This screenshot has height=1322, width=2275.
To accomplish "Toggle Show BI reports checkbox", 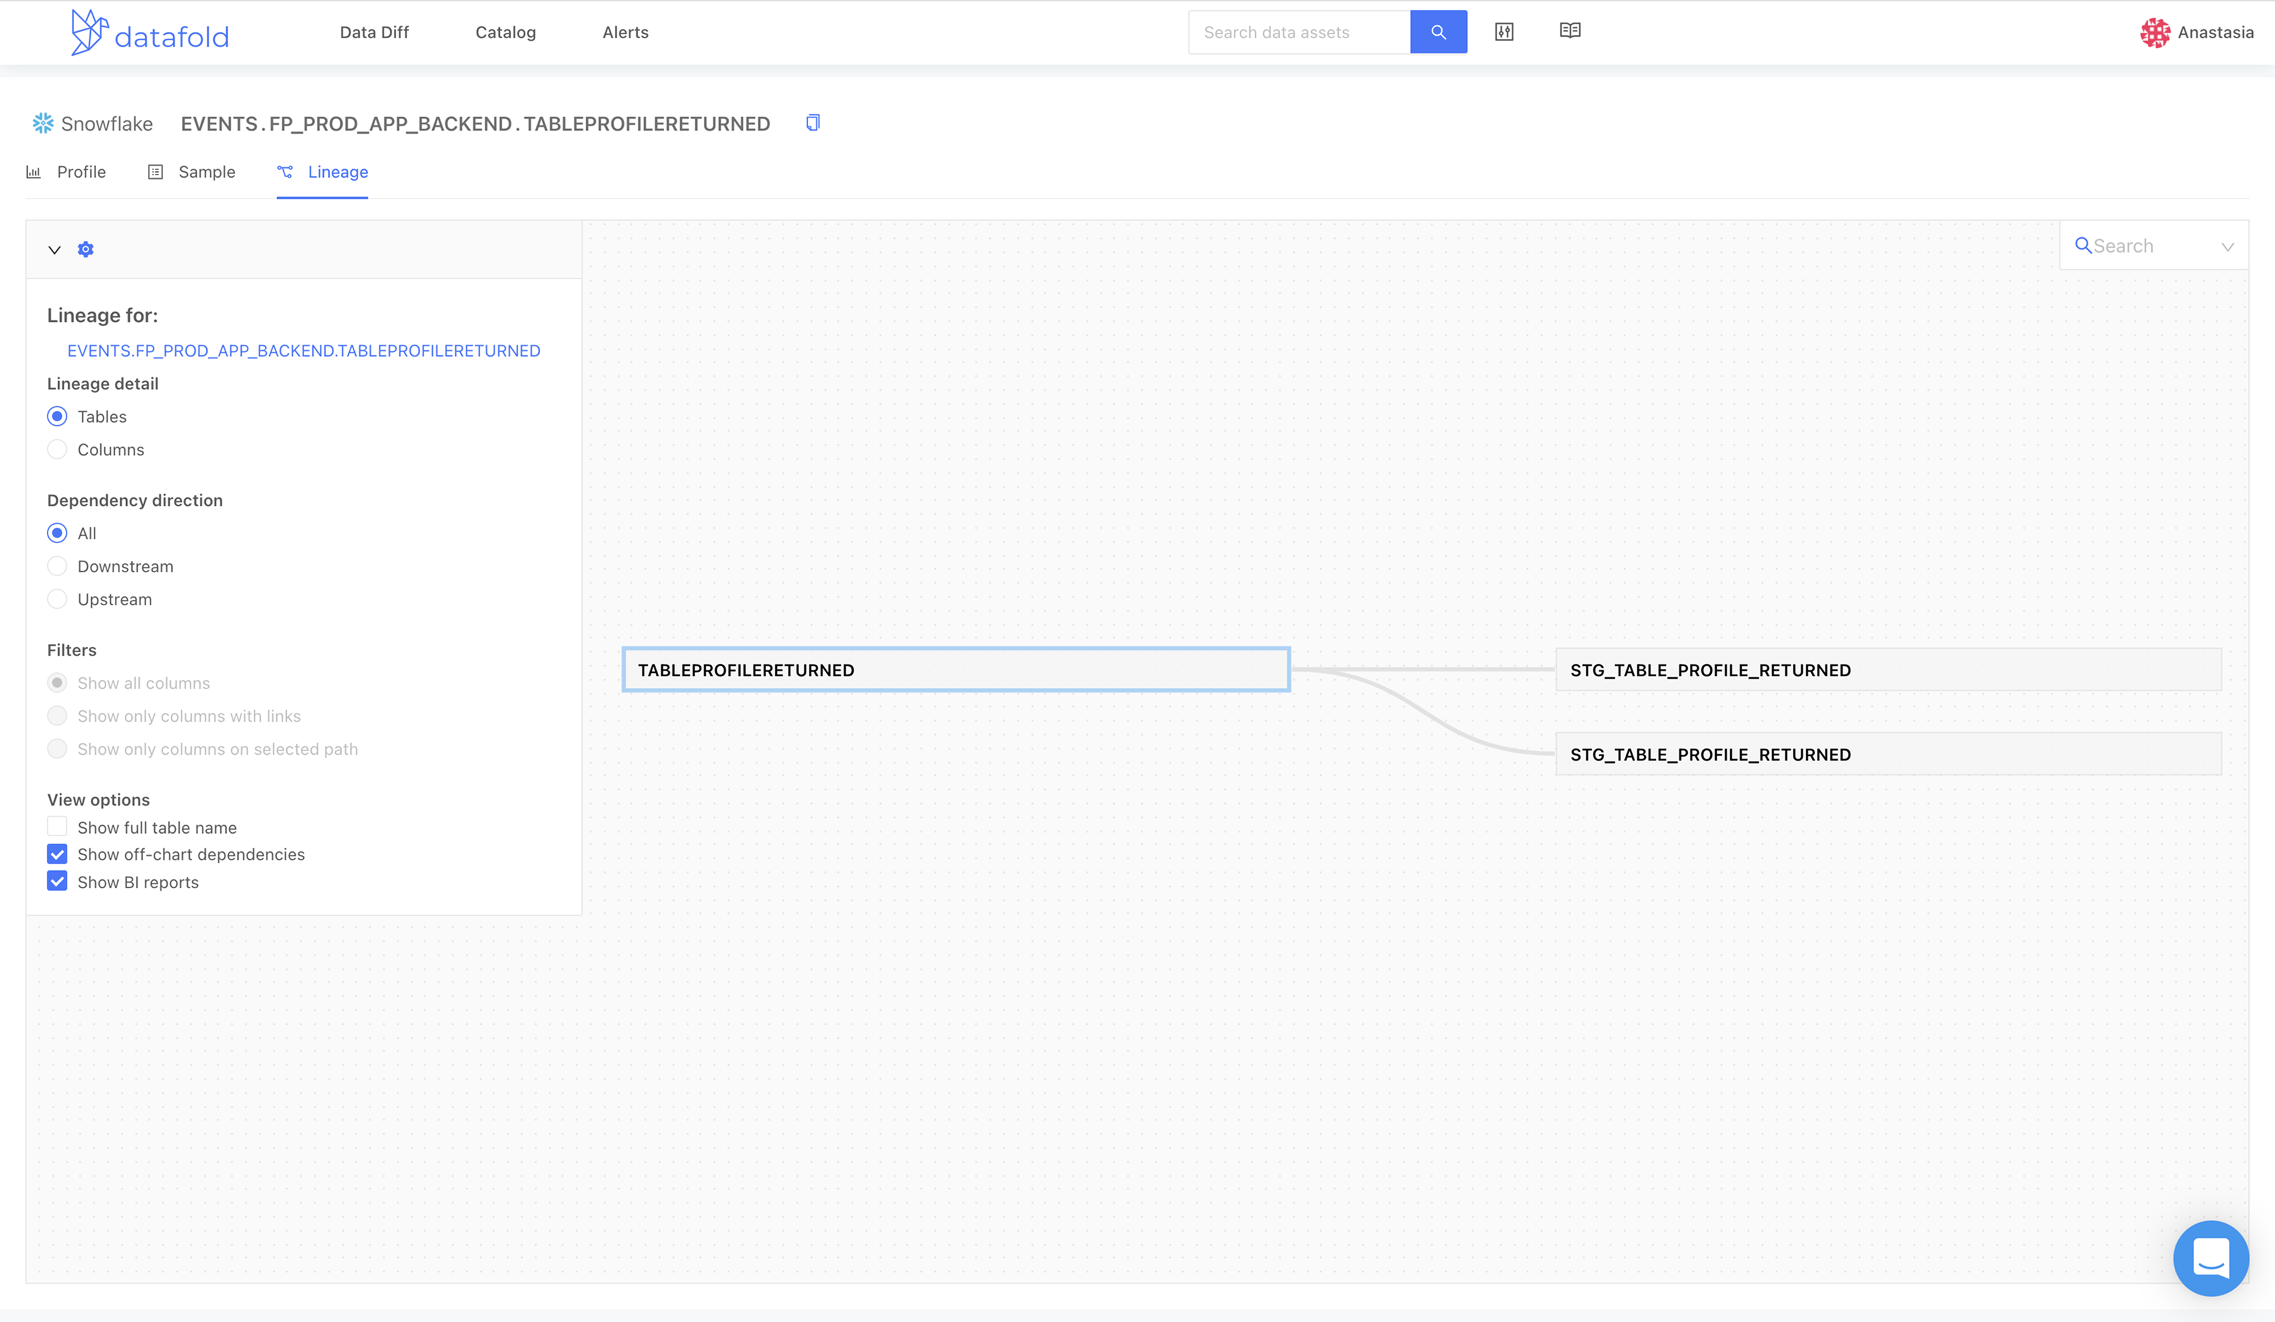I will point(57,882).
